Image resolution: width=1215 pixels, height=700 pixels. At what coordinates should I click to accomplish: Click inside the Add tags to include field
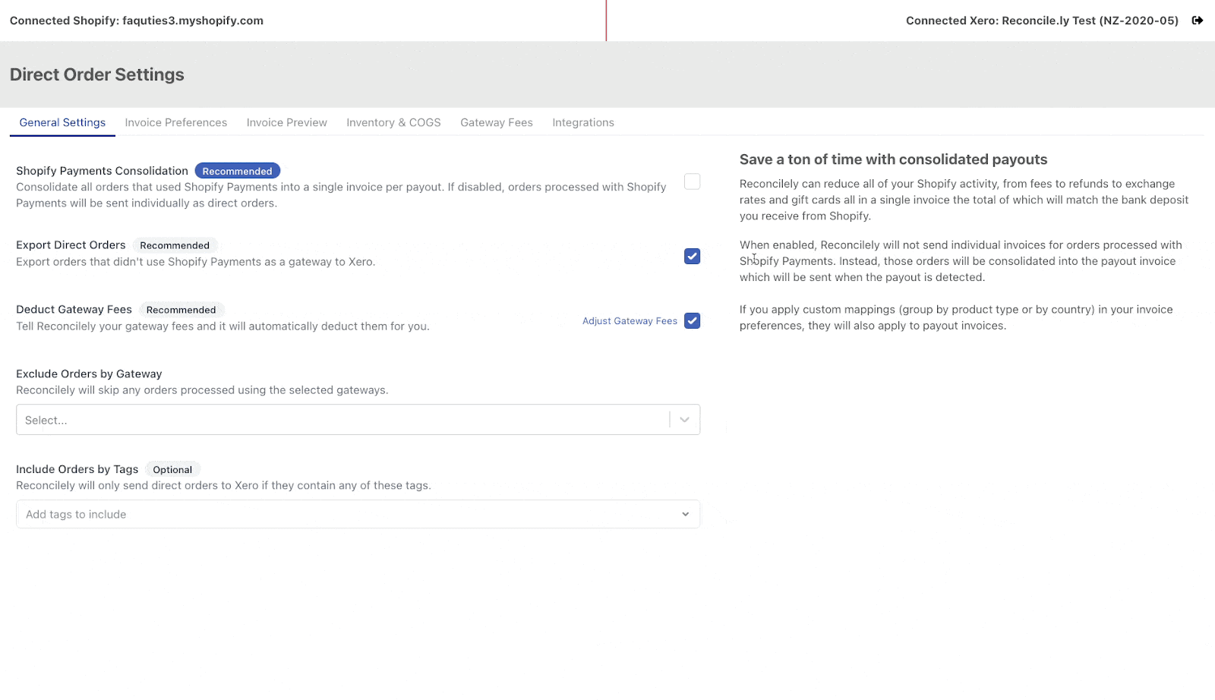(304, 514)
